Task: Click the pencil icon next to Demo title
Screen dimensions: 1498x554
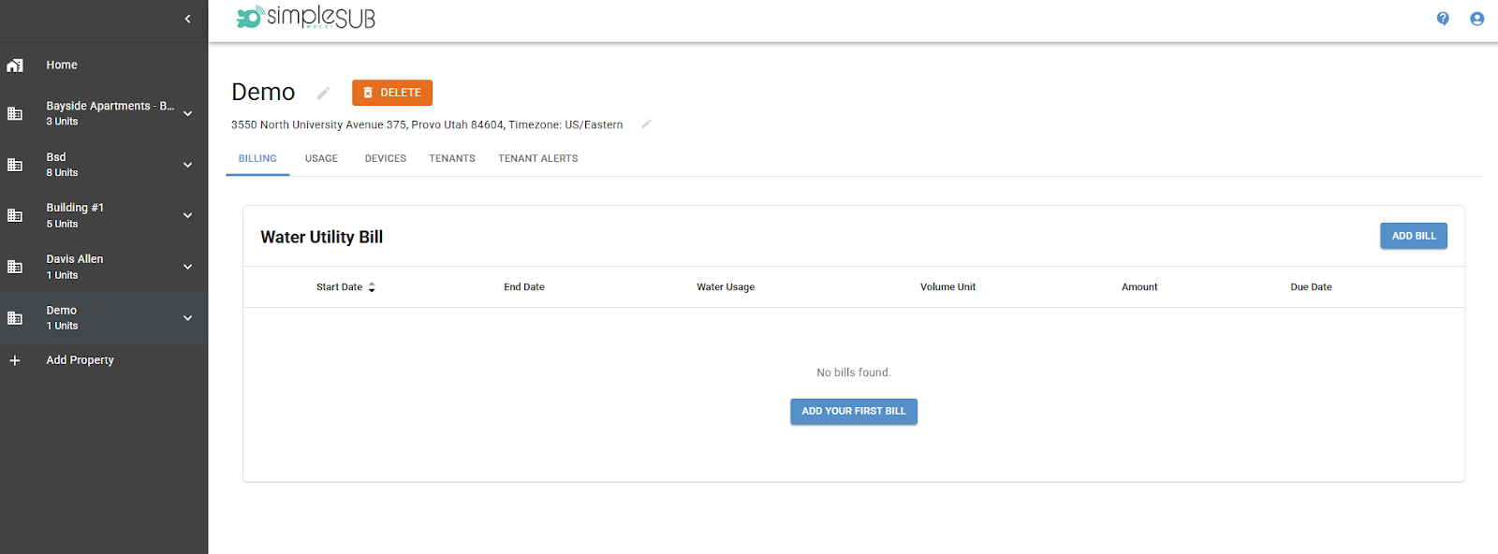Action: pyautogui.click(x=323, y=93)
